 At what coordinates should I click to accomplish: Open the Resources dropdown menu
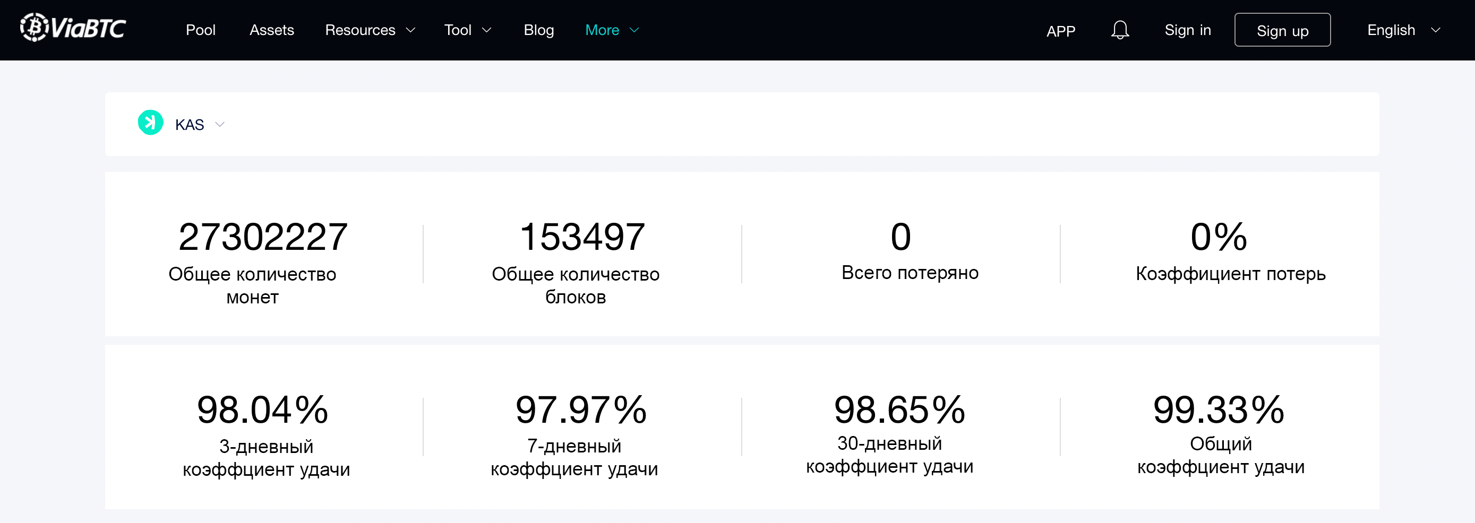tap(370, 30)
